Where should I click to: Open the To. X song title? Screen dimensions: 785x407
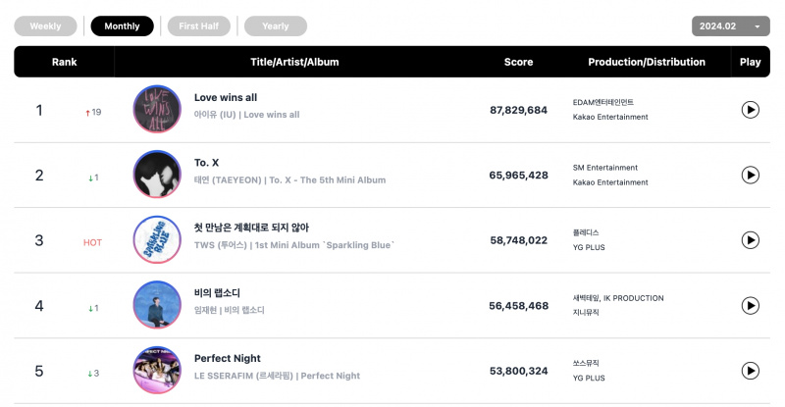click(x=206, y=163)
